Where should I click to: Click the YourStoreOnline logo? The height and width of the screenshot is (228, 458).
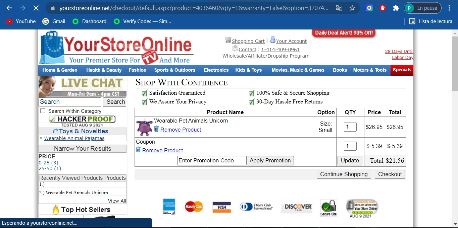(x=116, y=47)
